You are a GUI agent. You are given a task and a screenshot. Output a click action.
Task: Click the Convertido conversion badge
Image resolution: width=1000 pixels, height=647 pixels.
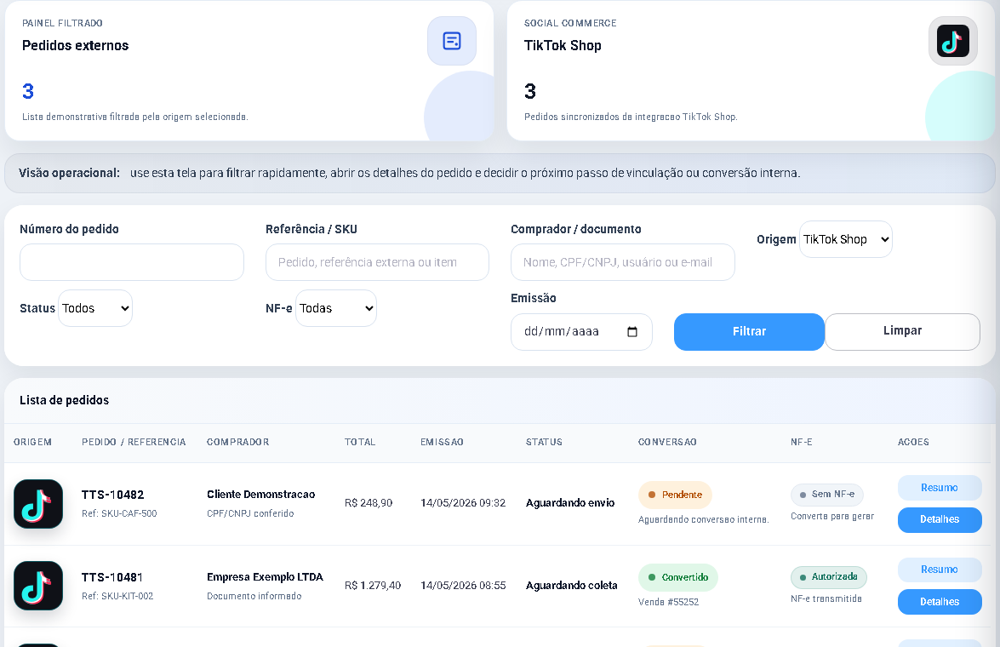(678, 577)
